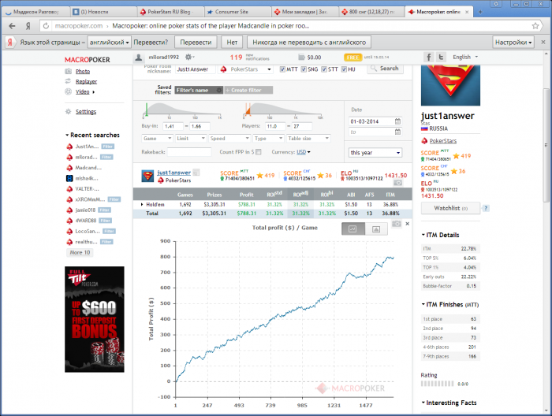Image resolution: width=552 pixels, height=416 pixels.
Task: Click the poker room nickname field
Action: (x=196, y=69)
